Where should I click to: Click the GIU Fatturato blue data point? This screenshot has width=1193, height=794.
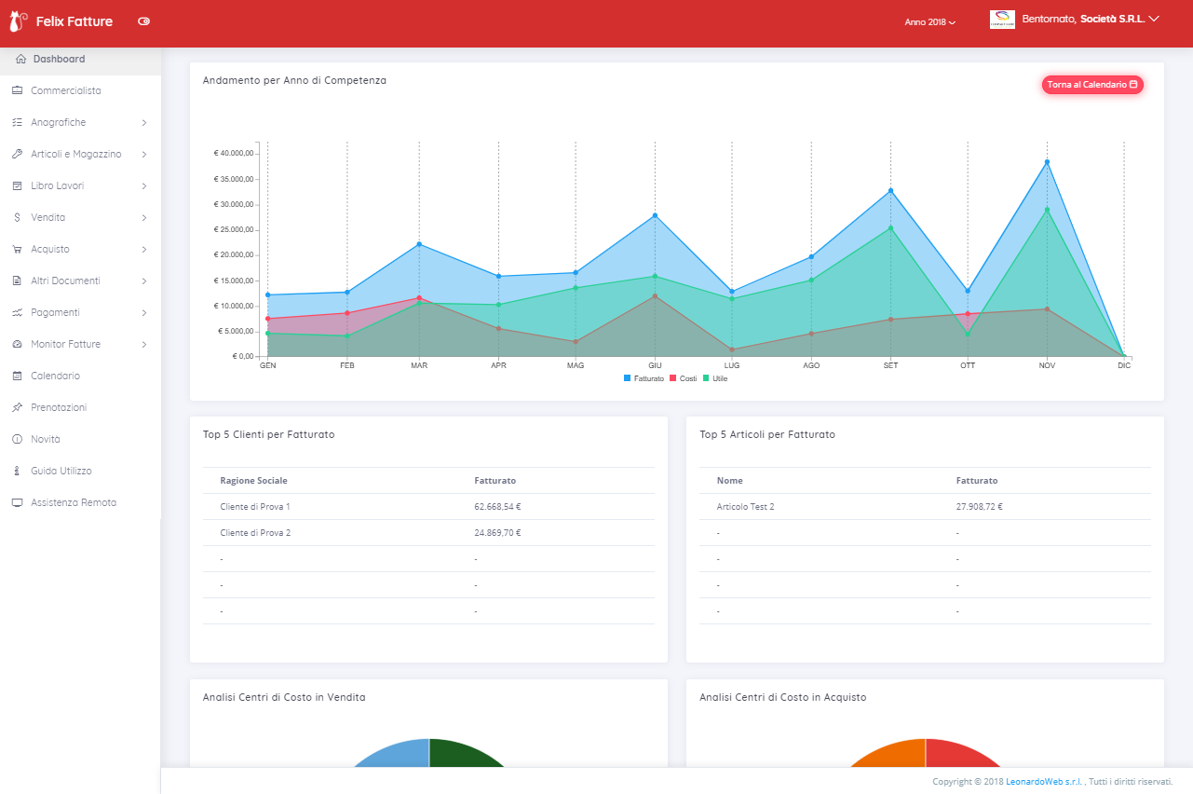pos(655,215)
